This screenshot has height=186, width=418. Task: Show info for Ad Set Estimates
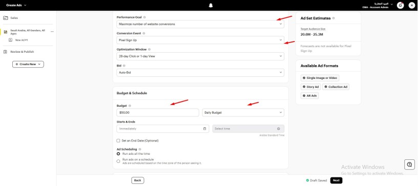(333, 18)
